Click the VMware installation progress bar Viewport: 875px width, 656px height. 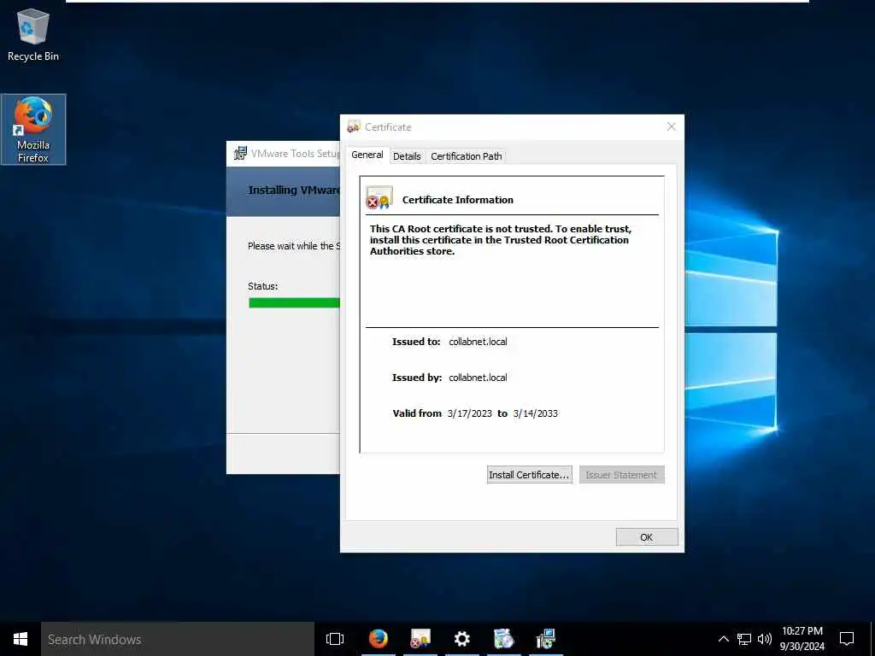(x=294, y=303)
